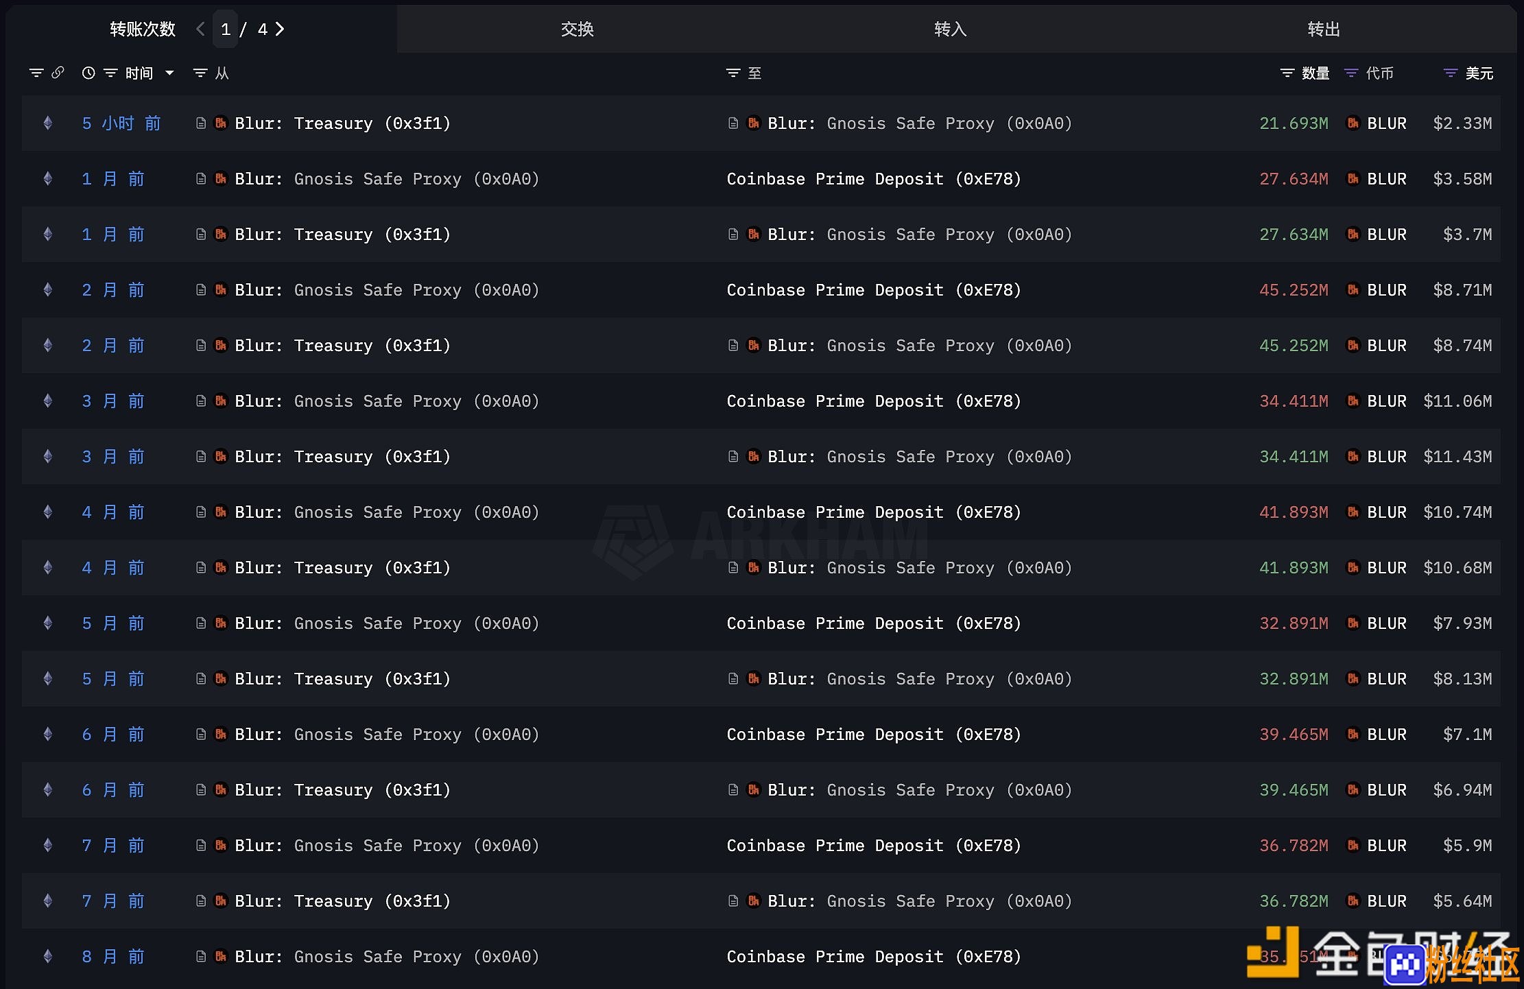Click the link icon in the table header
1524x989 pixels.
coord(58,72)
